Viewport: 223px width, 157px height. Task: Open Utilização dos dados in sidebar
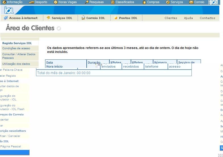[16, 64]
